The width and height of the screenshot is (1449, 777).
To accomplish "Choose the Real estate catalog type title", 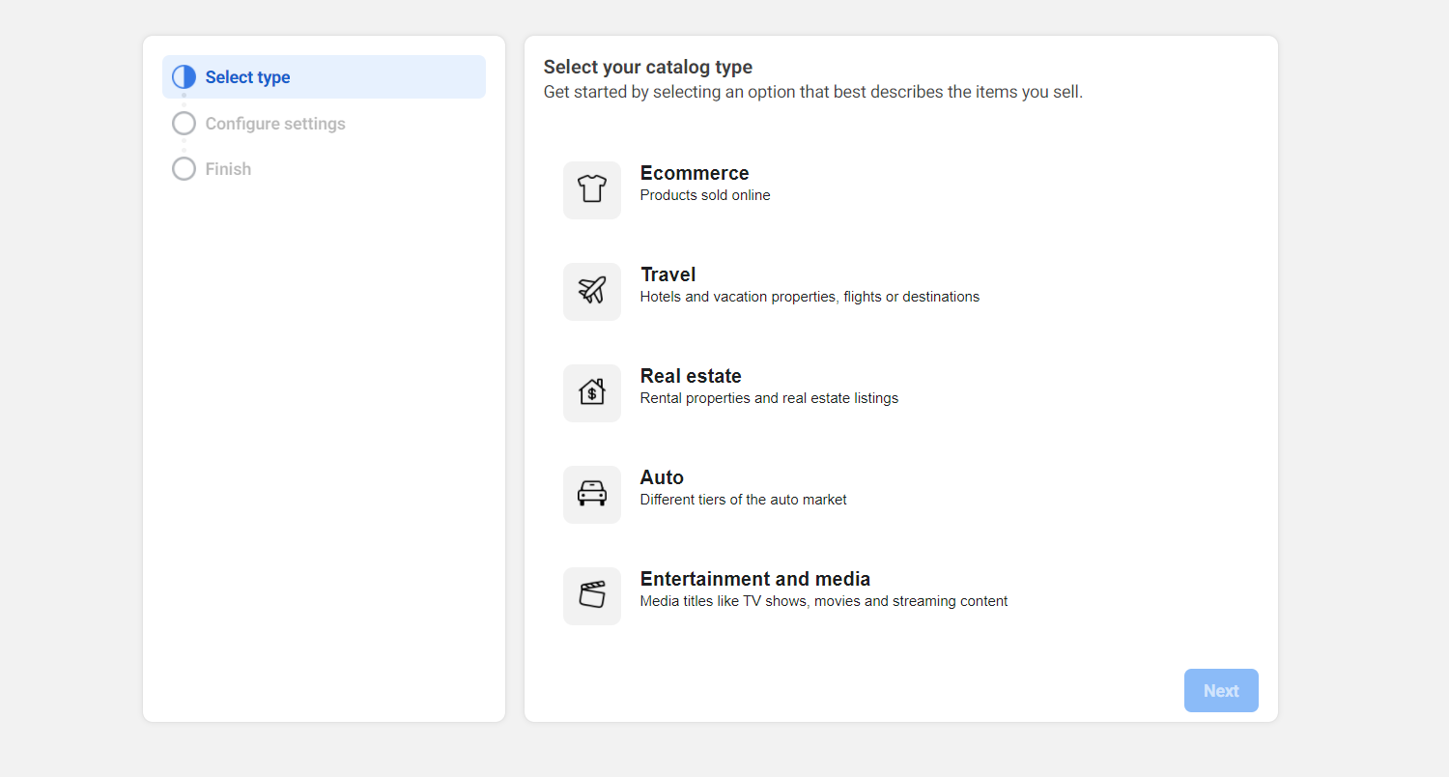I will point(691,376).
